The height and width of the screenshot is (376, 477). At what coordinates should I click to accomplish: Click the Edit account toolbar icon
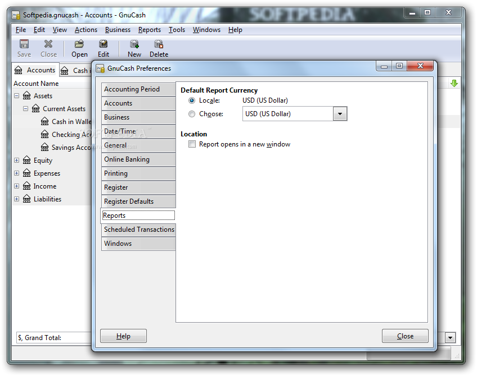pyautogui.click(x=103, y=44)
